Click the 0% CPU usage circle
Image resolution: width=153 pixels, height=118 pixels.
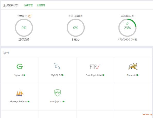pos(76,28)
